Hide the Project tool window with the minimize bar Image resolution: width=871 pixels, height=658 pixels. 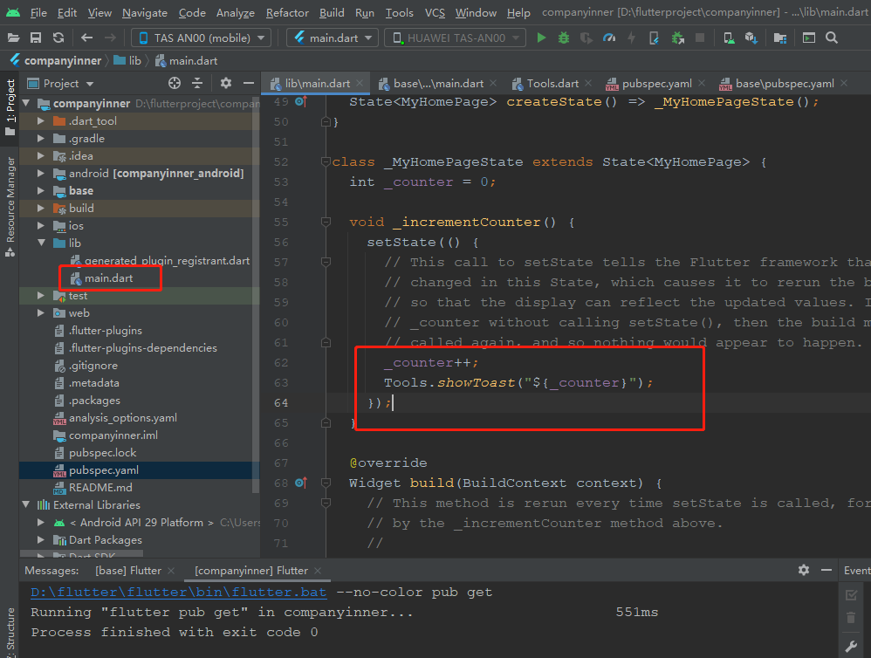pyautogui.click(x=250, y=84)
